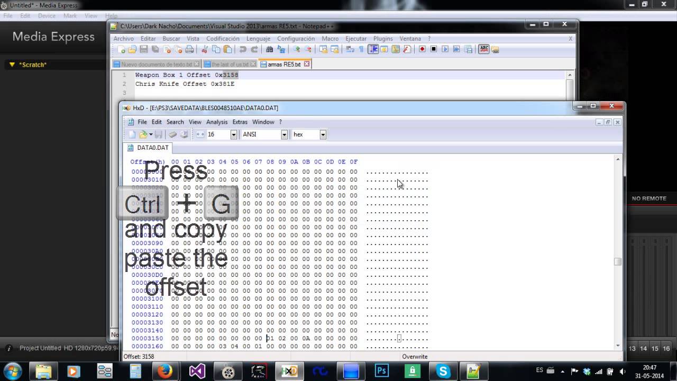This screenshot has width=677, height=381.
Task: Cut selection with scissors icon in Notepad++
Action: [x=205, y=49]
